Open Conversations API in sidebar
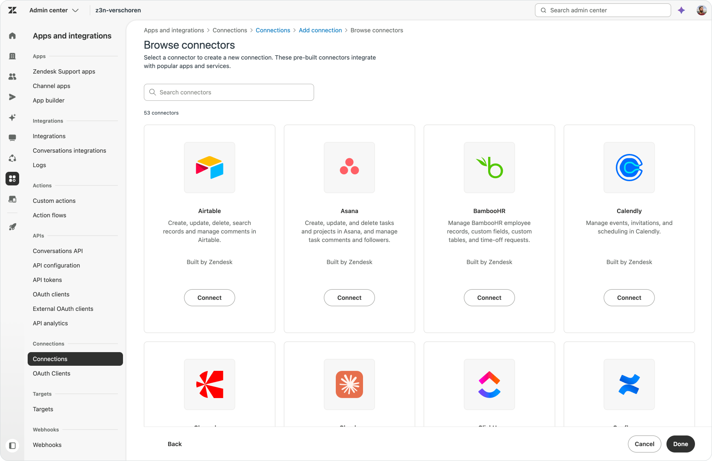Viewport: 712px width, 461px height. click(x=58, y=251)
